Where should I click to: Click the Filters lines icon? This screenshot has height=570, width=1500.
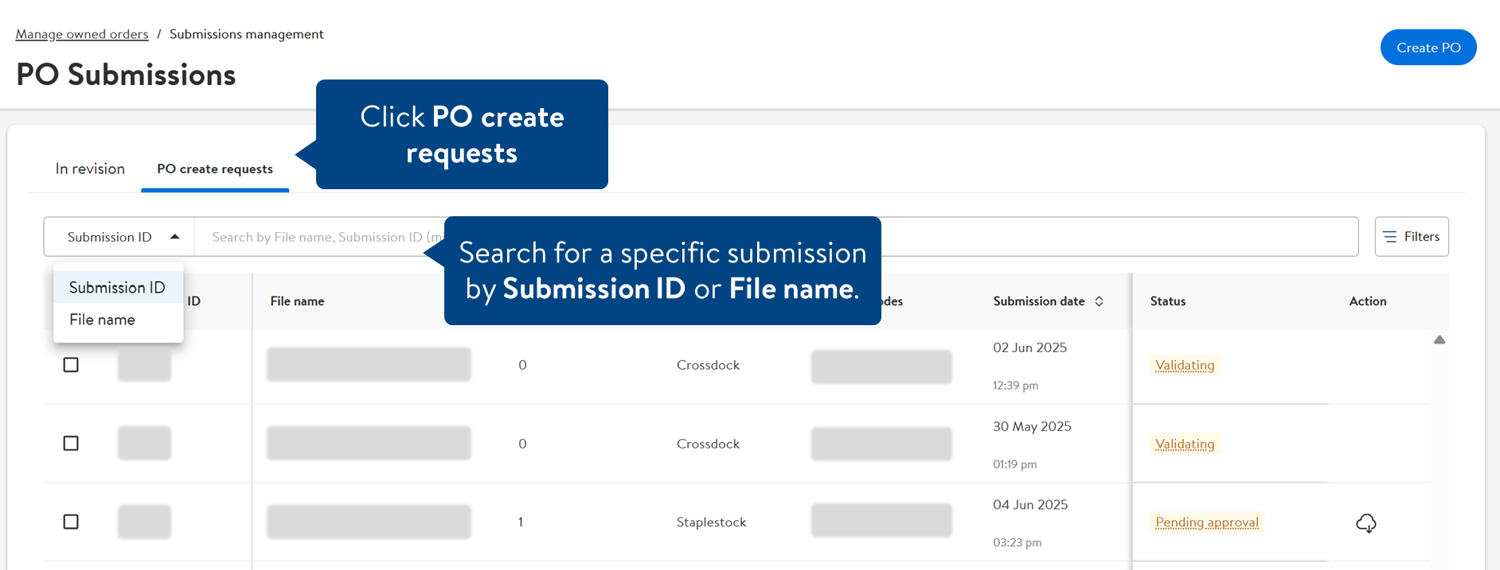pyautogui.click(x=1390, y=237)
